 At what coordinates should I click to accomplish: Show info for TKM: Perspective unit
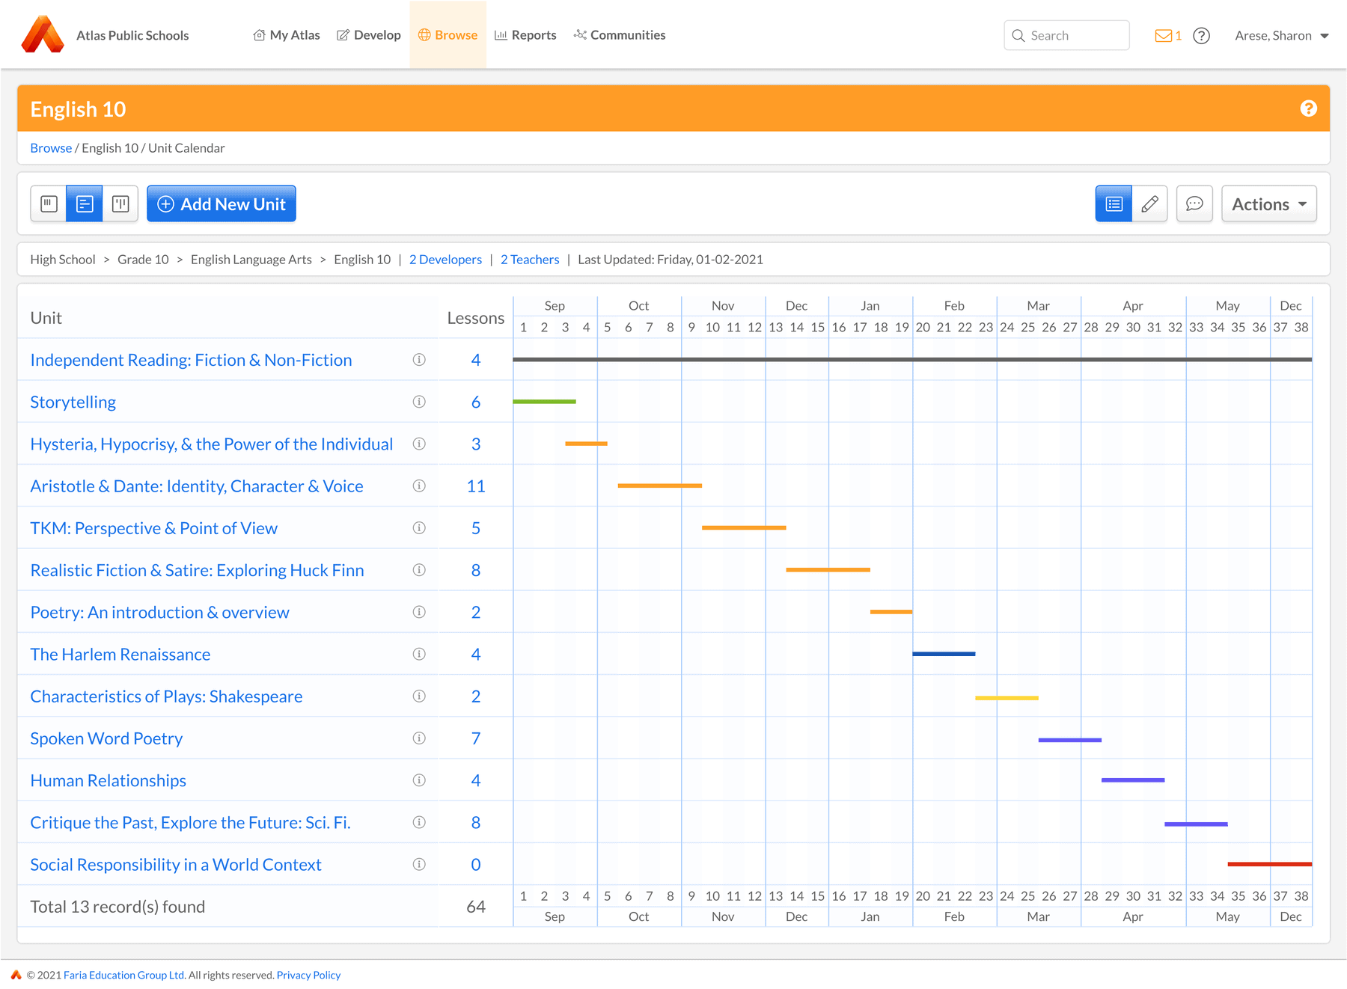coord(419,528)
